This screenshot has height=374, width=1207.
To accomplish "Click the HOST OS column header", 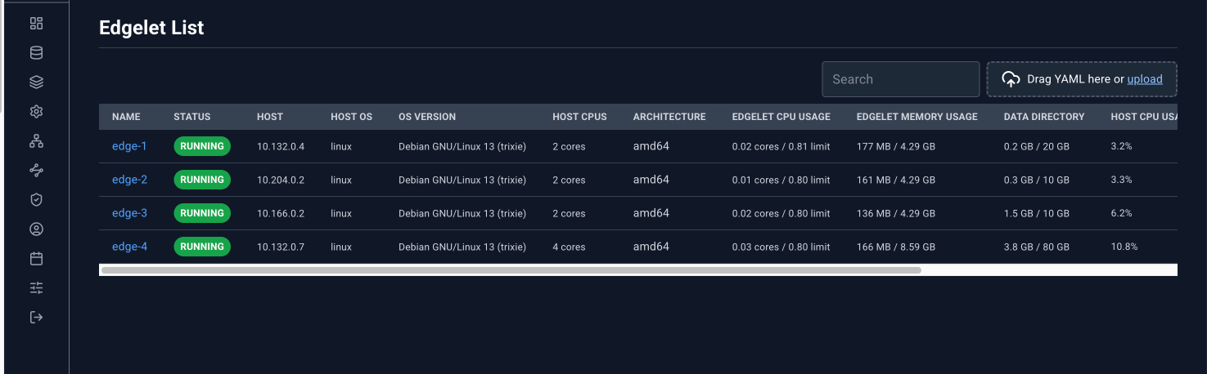I will [351, 117].
